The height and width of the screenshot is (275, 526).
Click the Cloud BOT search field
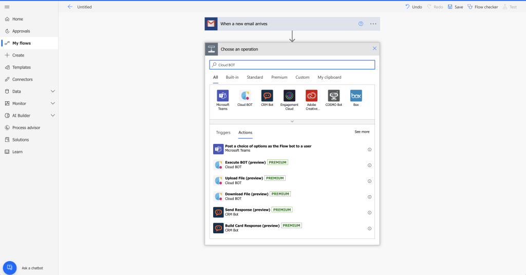[292, 65]
